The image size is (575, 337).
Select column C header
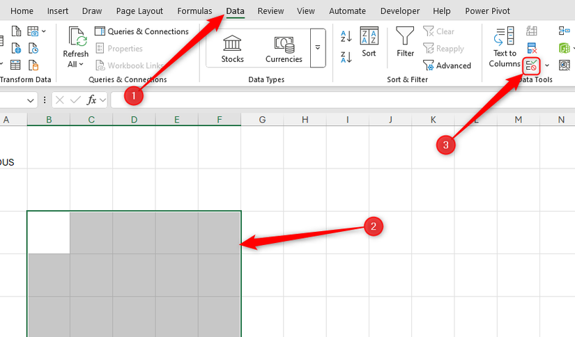pyautogui.click(x=91, y=120)
